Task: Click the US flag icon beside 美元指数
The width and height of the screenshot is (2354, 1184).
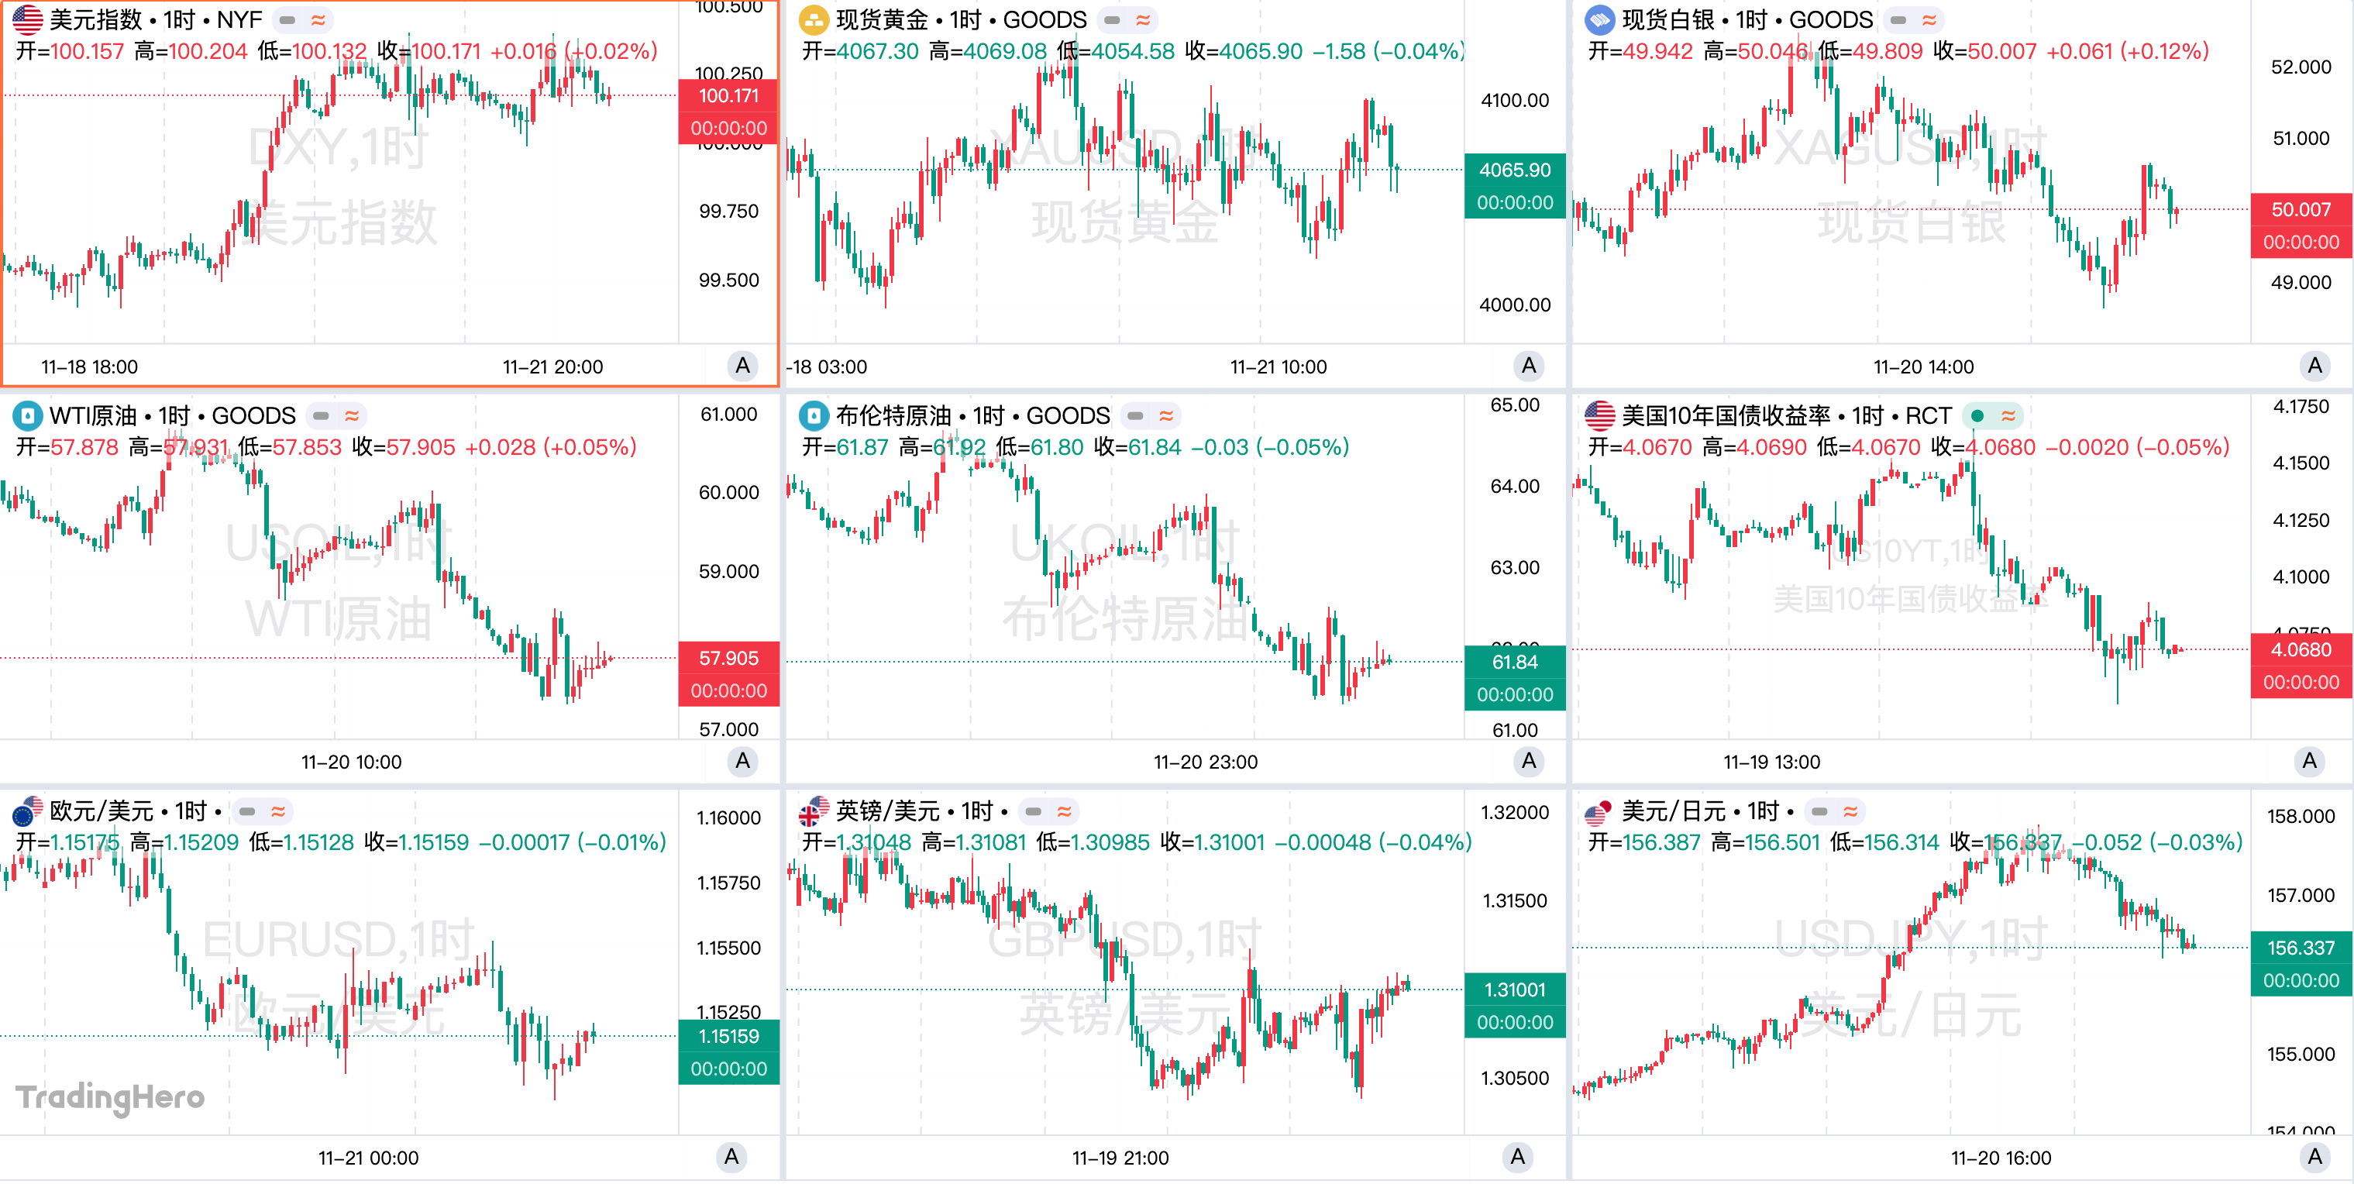Action: point(27,19)
